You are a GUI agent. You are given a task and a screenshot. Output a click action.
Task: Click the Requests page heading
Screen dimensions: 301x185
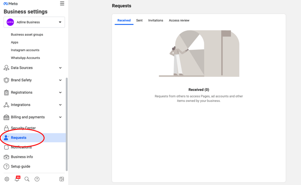122,6
